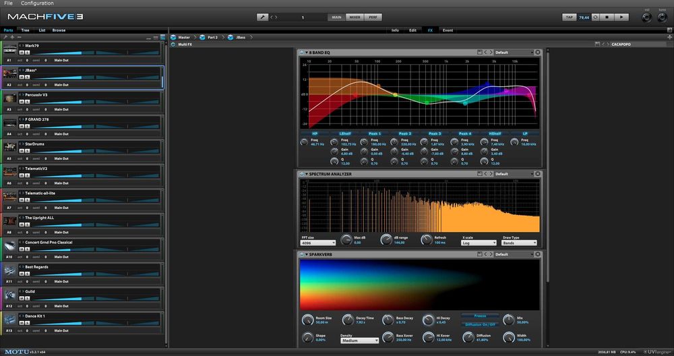Switch to the Tree tab
The height and width of the screenshot is (356, 674).
point(26,30)
